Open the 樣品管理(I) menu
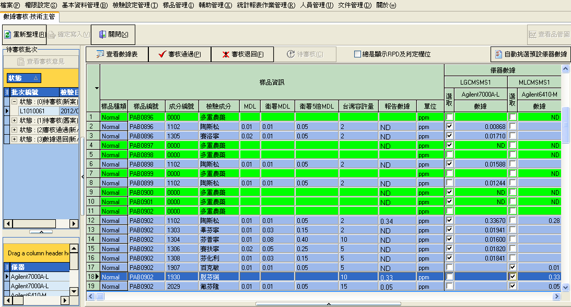The height and width of the screenshot is (307, 571). coord(179,5)
